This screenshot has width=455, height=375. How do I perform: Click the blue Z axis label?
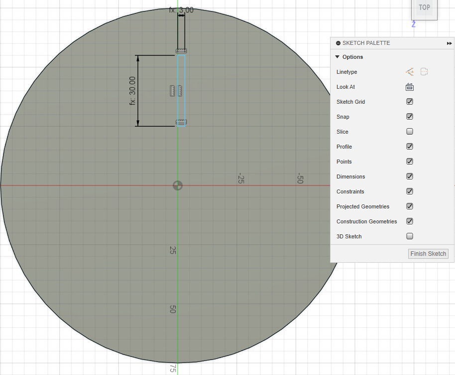click(x=413, y=24)
